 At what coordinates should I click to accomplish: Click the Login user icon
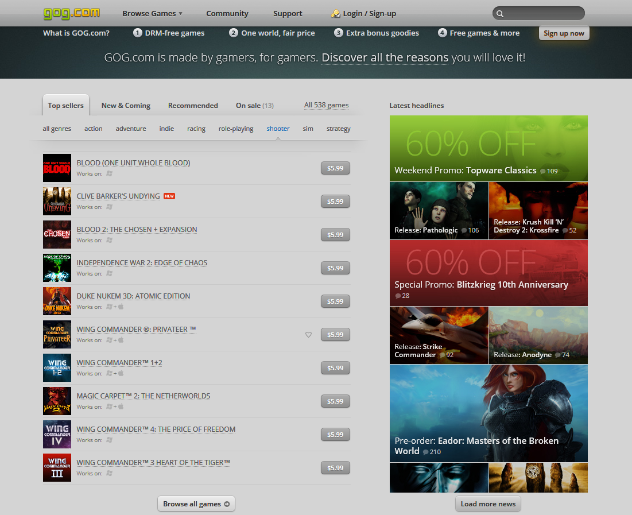336,13
